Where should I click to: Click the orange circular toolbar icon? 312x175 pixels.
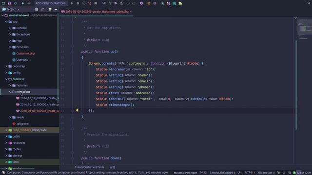tap(149, 3)
